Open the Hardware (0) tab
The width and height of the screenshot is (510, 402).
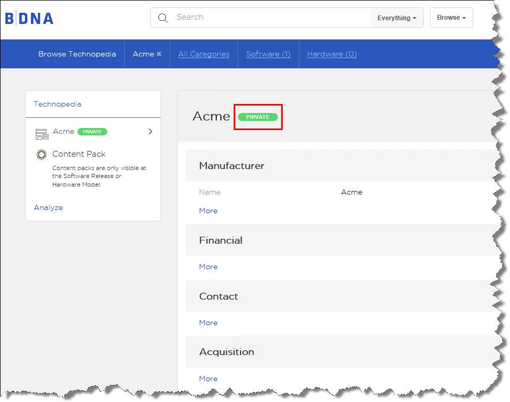tap(332, 54)
